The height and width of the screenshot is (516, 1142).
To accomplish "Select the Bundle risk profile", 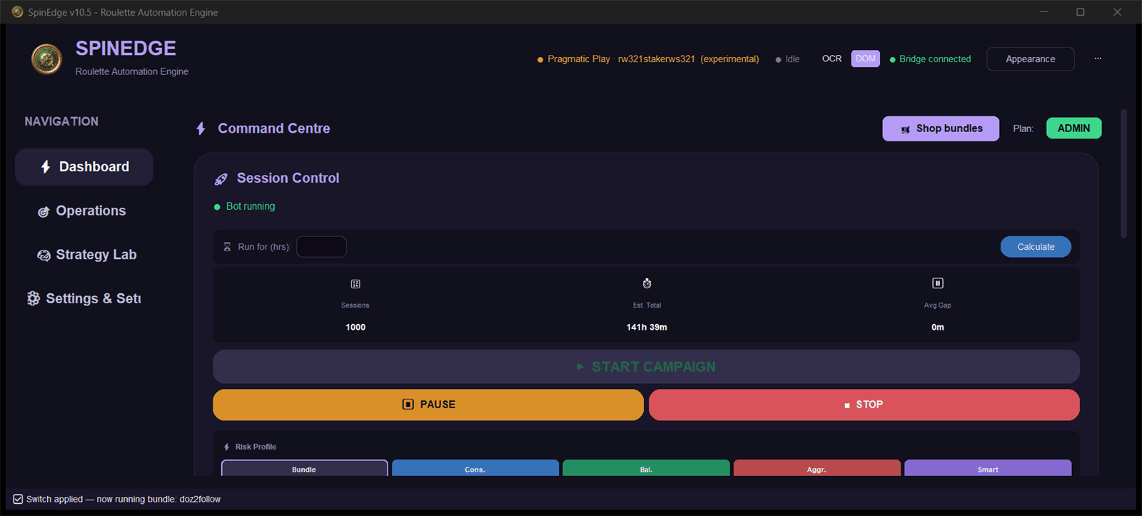I will [x=304, y=468].
